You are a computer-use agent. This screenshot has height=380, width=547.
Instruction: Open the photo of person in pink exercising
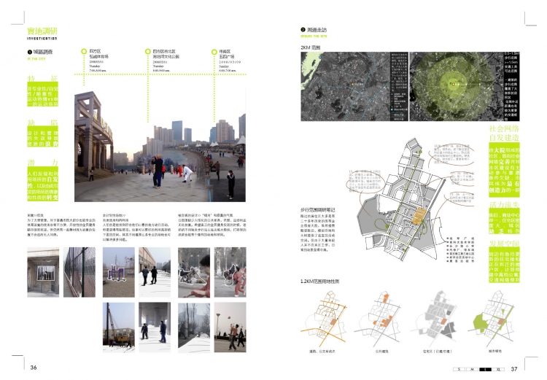[230, 273]
